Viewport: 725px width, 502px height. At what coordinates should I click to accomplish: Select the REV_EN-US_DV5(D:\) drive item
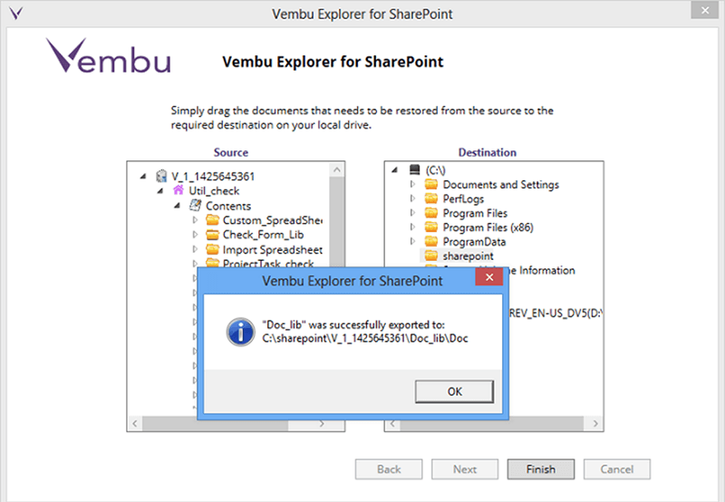tap(556, 314)
